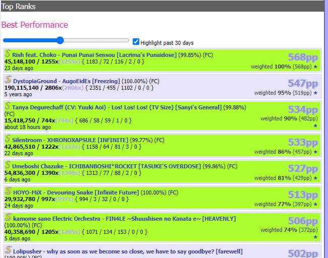328x258 pixels.
Task: Click score 45,148,100 / 1255x
Action: click(x=31, y=61)
